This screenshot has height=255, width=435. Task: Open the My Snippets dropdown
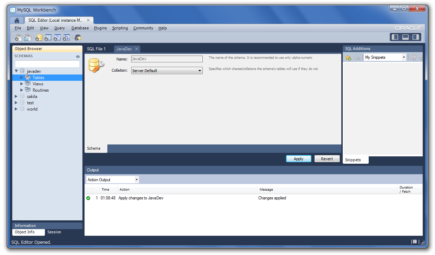pos(385,57)
